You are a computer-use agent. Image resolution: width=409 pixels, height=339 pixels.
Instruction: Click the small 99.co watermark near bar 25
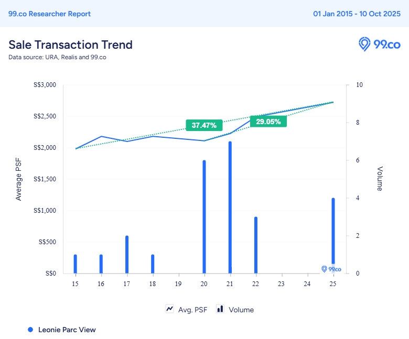point(331,269)
